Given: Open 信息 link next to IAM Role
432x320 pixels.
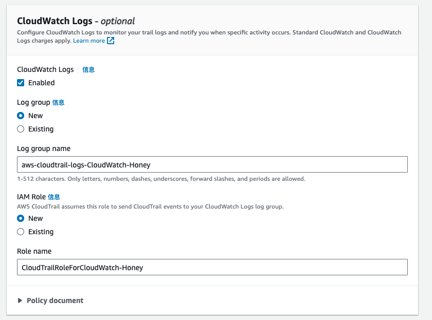Looking at the screenshot, I should (54, 197).
